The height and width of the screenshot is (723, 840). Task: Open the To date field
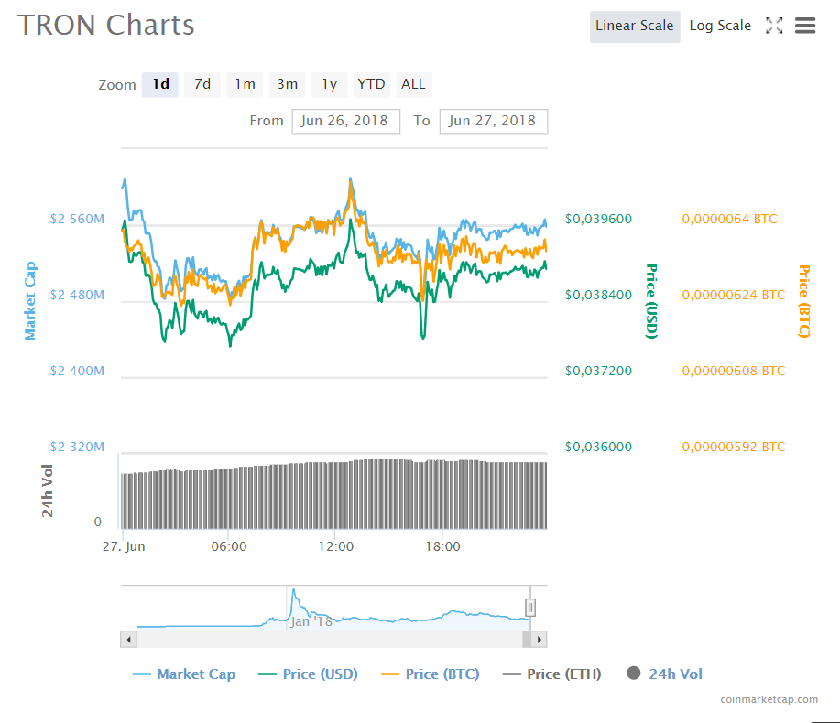pos(493,120)
